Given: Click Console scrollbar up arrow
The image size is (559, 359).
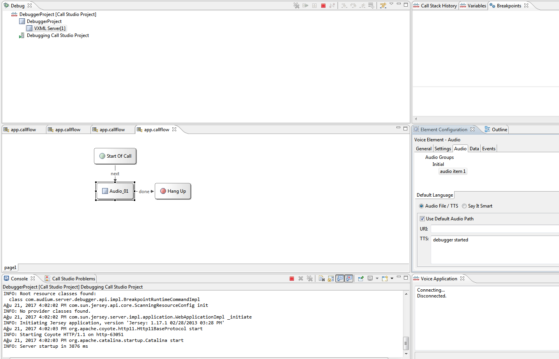Looking at the screenshot, I should [406, 294].
